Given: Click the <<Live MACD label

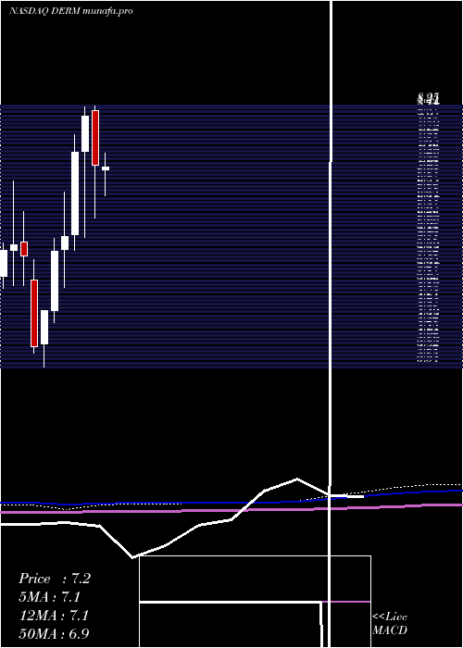Looking at the screenshot, I should click(390, 623).
